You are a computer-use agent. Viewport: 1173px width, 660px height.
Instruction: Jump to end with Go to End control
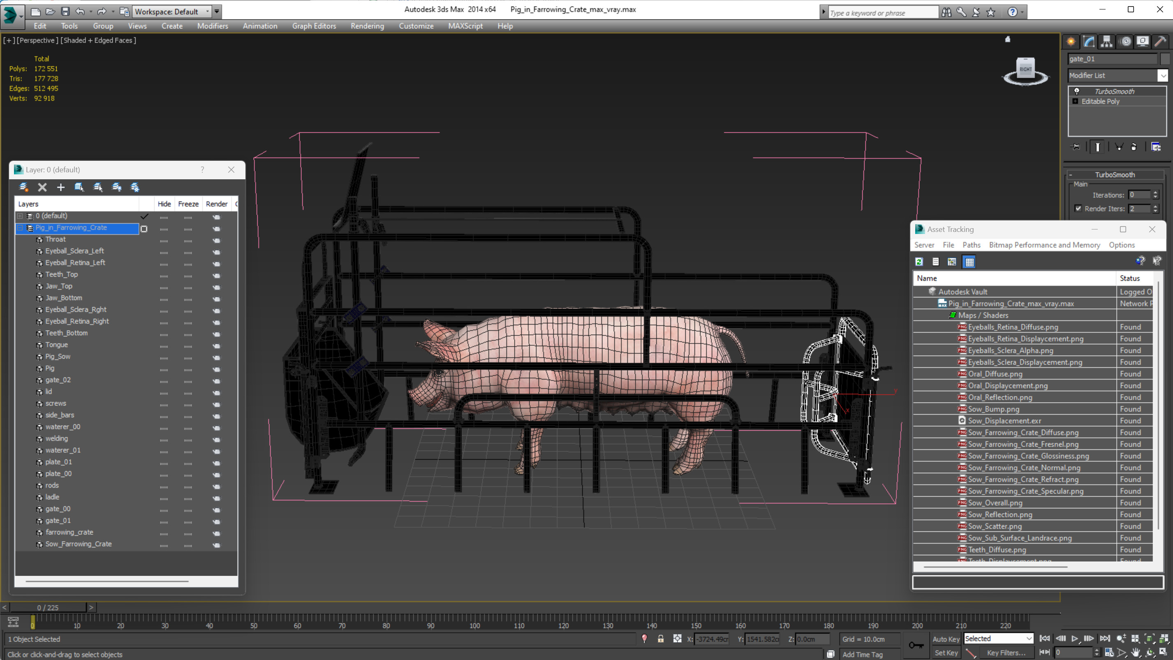point(1105,639)
